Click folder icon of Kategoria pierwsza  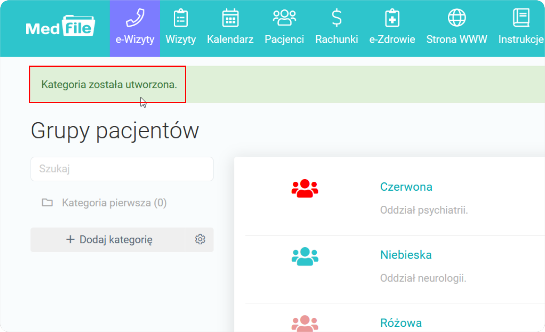(x=47, y=203)
